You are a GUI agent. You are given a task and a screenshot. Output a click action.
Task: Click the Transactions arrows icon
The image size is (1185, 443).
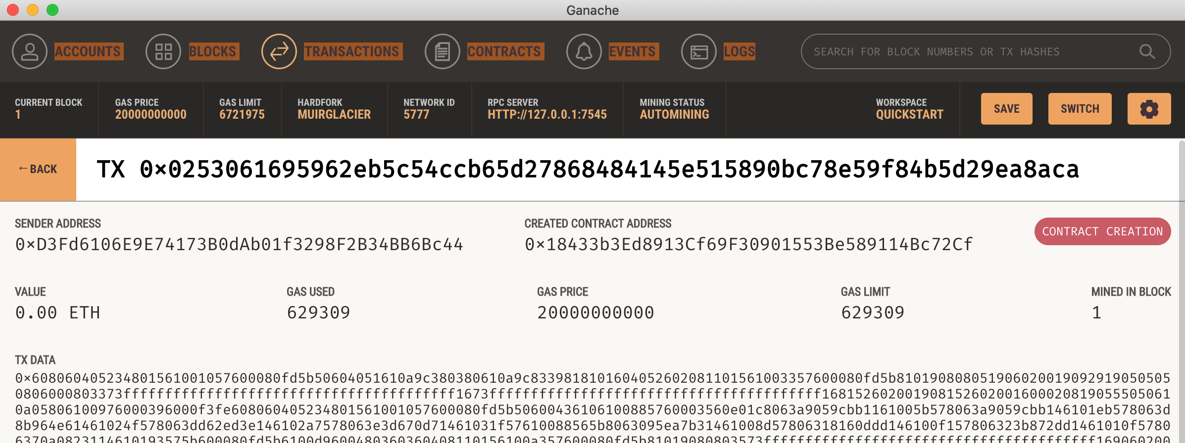279,51
